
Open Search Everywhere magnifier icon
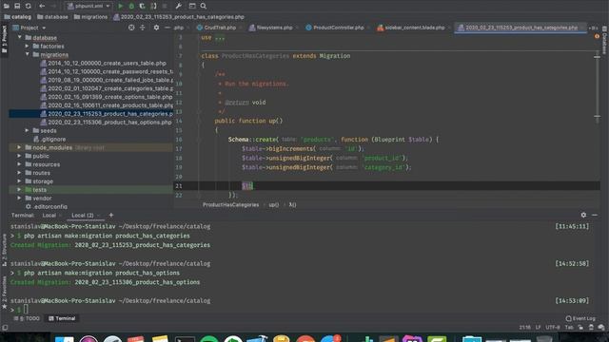203,6
